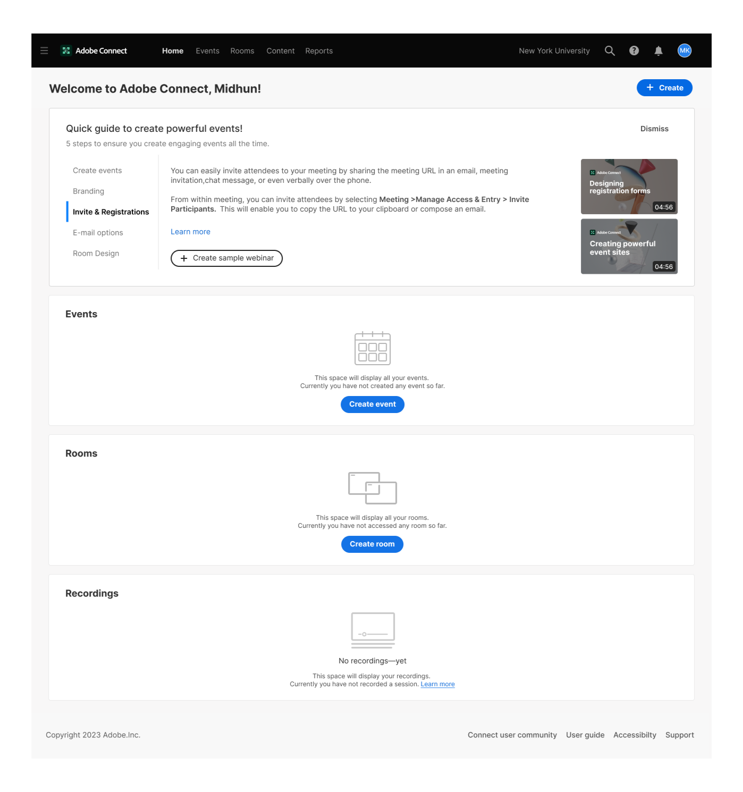Viewport: 743px width, 792px height.
Task: Click Create sample webinar button
Action: pyautogui.click(x=226, y=258)
